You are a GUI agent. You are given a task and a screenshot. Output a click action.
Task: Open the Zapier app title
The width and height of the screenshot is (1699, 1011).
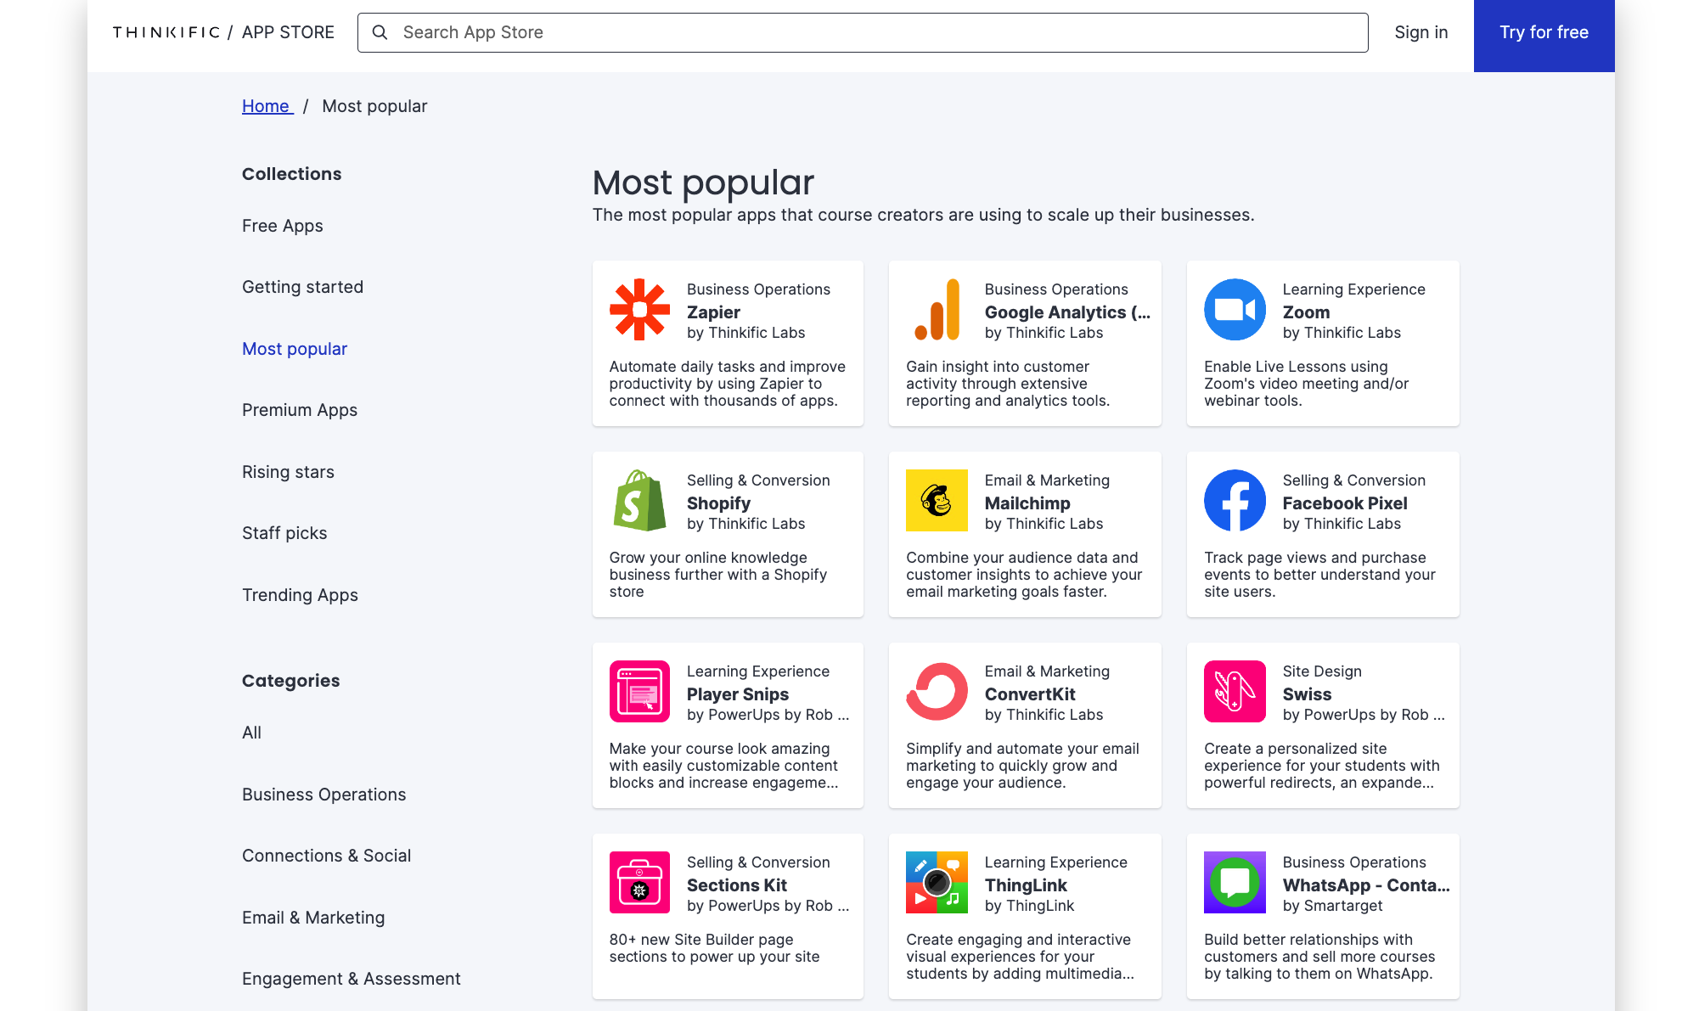[x=713, y=312]
